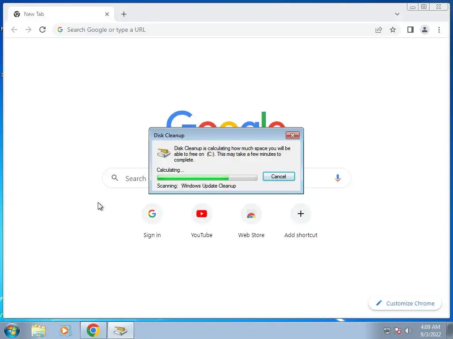The image size is (453, 339).
Task: Click the volume speaker tray icon
Action: tap(408, 331)
